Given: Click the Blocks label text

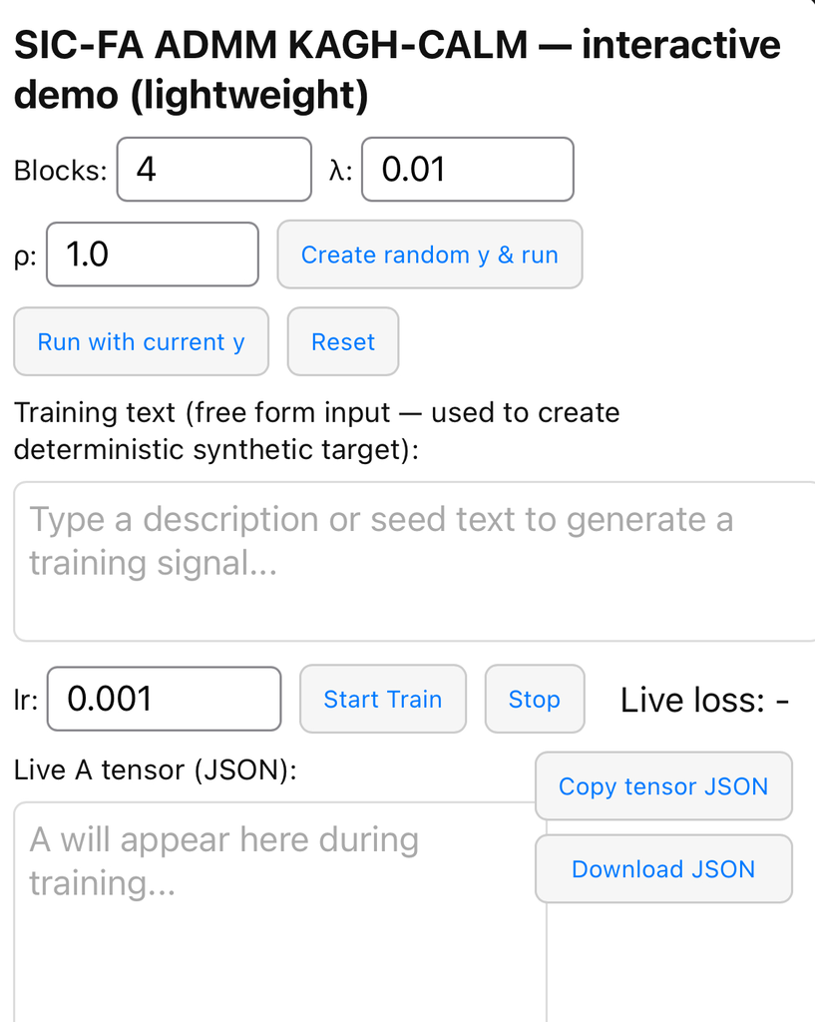Looking at the screenshot, I should tap(60, 171).
